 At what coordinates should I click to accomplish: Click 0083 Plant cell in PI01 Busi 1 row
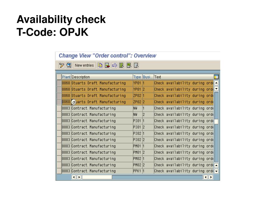click(x=66, y=121)
